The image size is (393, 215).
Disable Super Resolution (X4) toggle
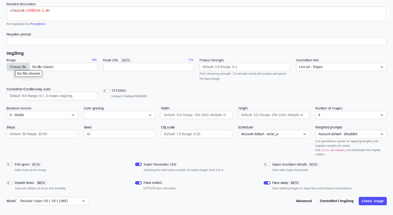(138, 164)
